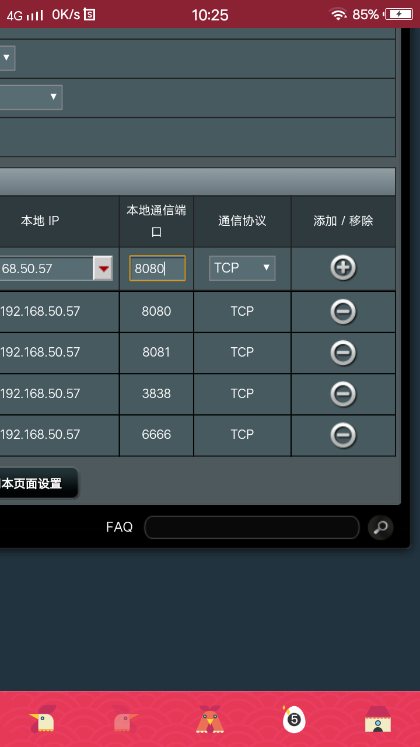This screenshot has width=420, height=747.
Task: Open the egg tab counter showing 5
Action: click(293, 719)
